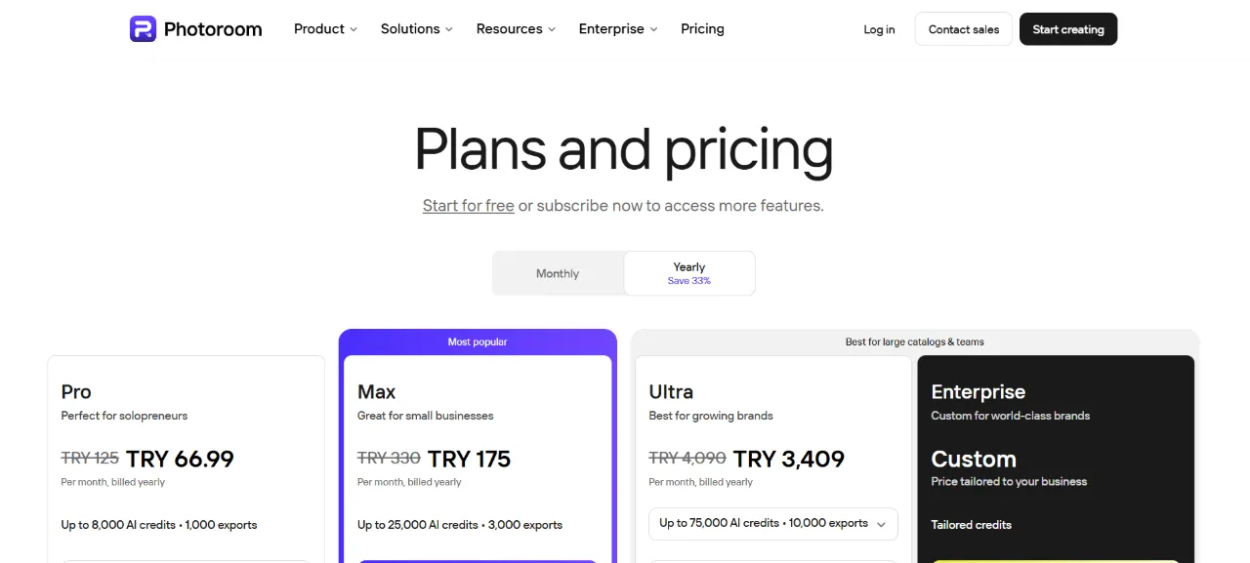
Task: Open Ultra's 75,000 AI credits selector
Action: (x=773, y=524)
